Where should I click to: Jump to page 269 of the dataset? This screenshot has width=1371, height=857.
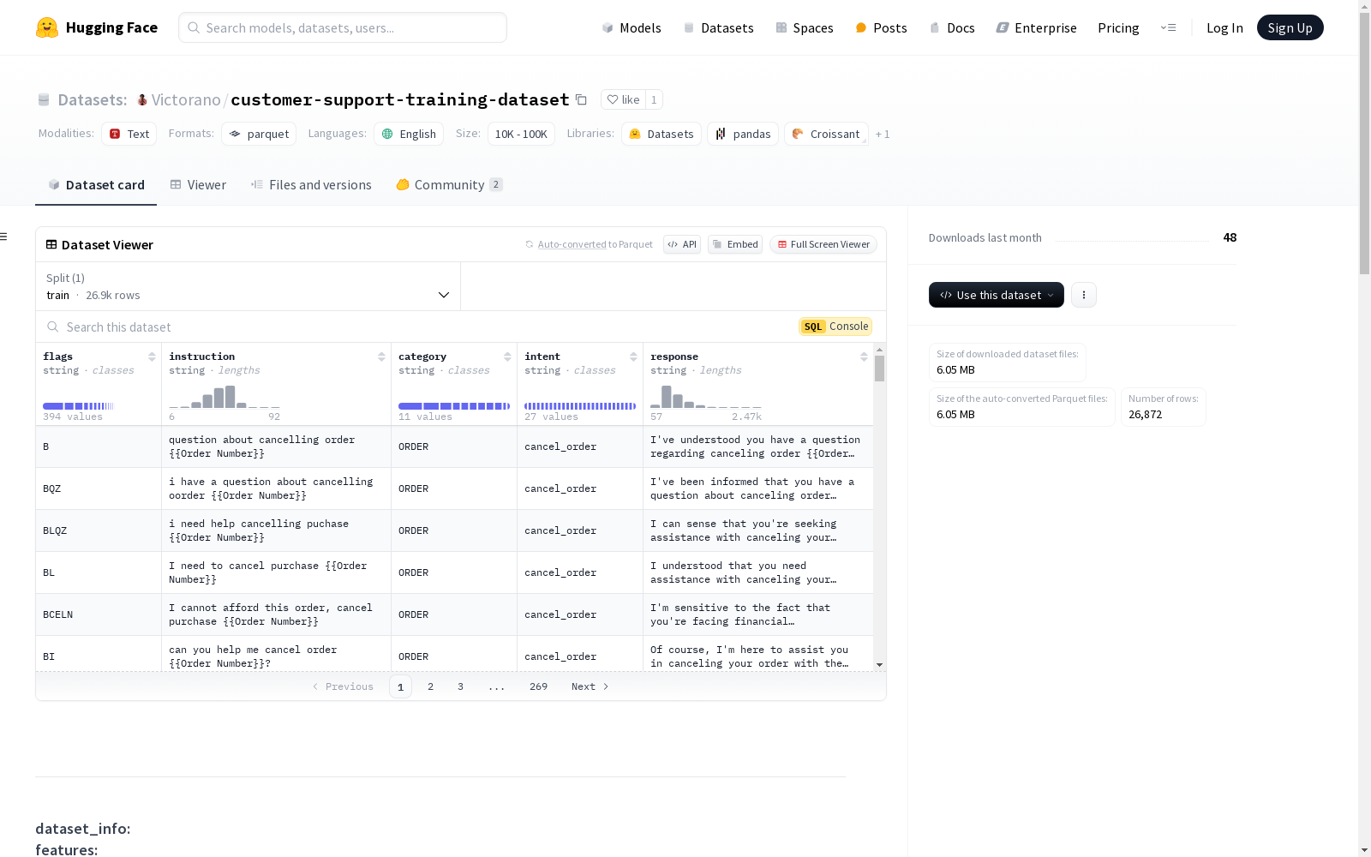point(538,686)
